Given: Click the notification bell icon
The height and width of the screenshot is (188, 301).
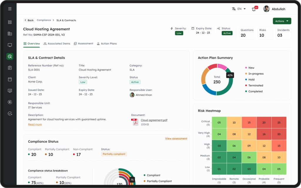Looking at the screenshot, I should tap(254, 9).
